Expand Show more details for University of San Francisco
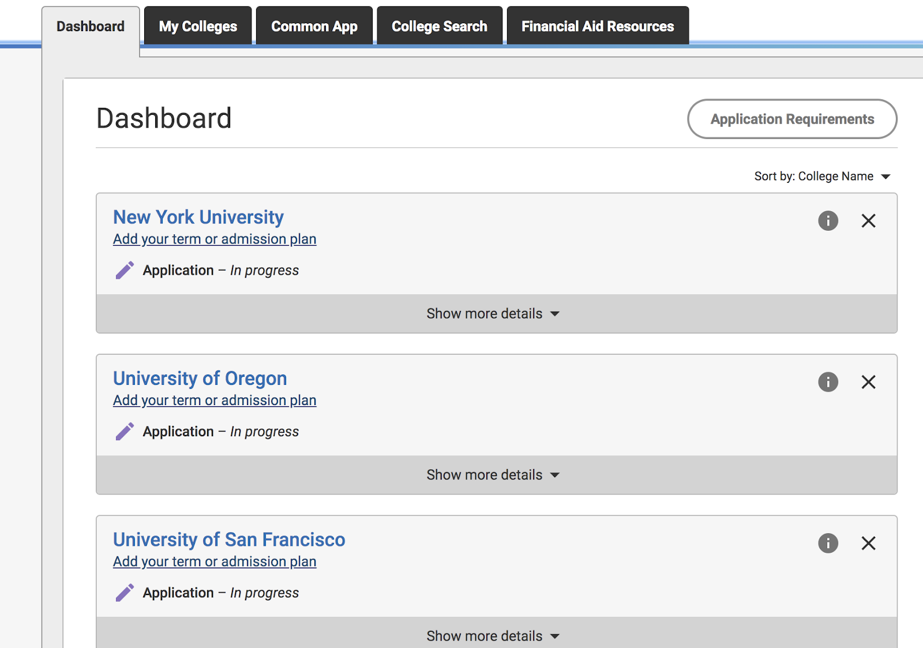The width and height of the screenshot is (923, 648). (x=492, y=635)
